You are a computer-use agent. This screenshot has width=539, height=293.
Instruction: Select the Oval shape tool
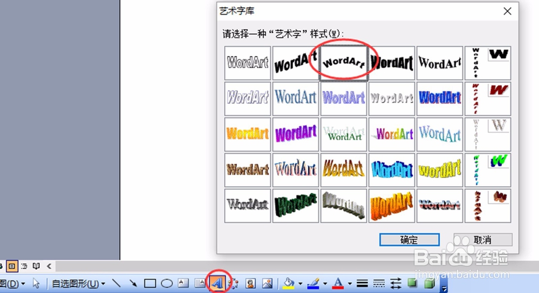pyautogui.click(x=167, y=283)
